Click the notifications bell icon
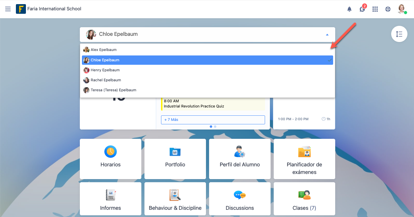The image size is (414, 217). point(349,9)
